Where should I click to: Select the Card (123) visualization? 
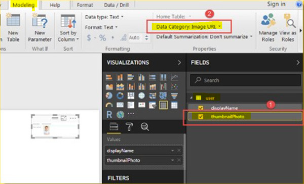120,105
